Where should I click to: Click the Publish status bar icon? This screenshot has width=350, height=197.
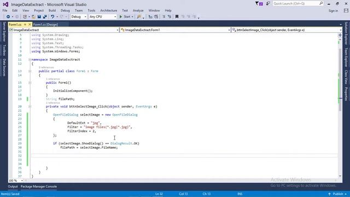329,194
